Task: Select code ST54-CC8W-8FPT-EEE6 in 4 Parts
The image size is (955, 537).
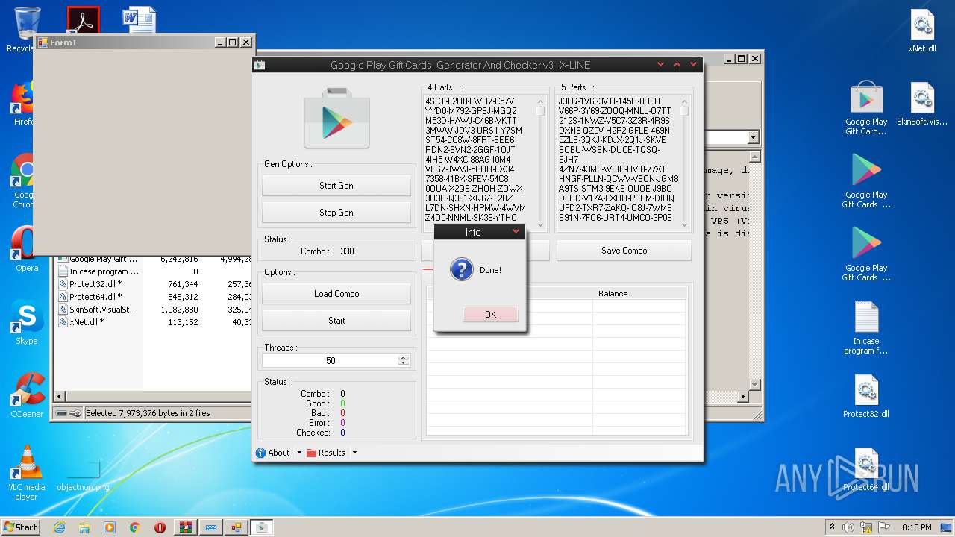Action: [x=469, y=140]
